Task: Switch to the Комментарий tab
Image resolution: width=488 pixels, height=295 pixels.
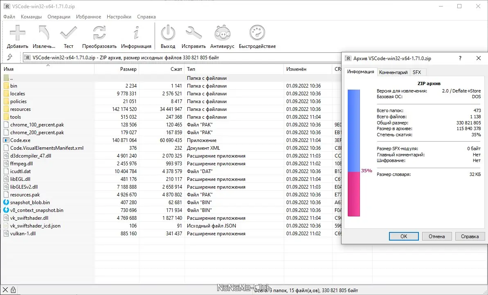Action: click(394, 72)
